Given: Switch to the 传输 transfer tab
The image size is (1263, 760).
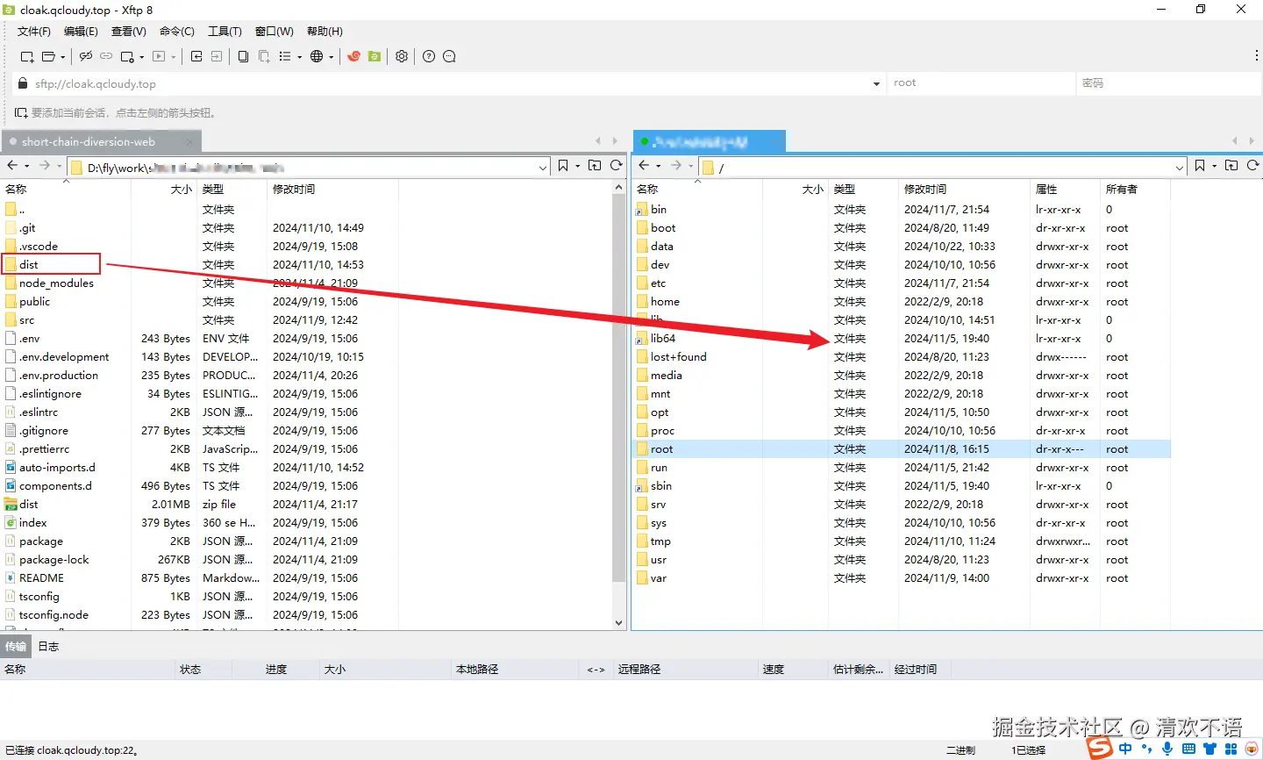Looking at the screenshot, I should [x=16, y=646].
